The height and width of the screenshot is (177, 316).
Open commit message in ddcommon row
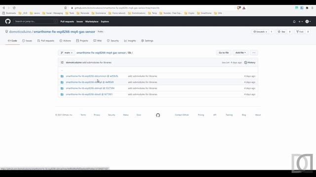tap(143, 76)
